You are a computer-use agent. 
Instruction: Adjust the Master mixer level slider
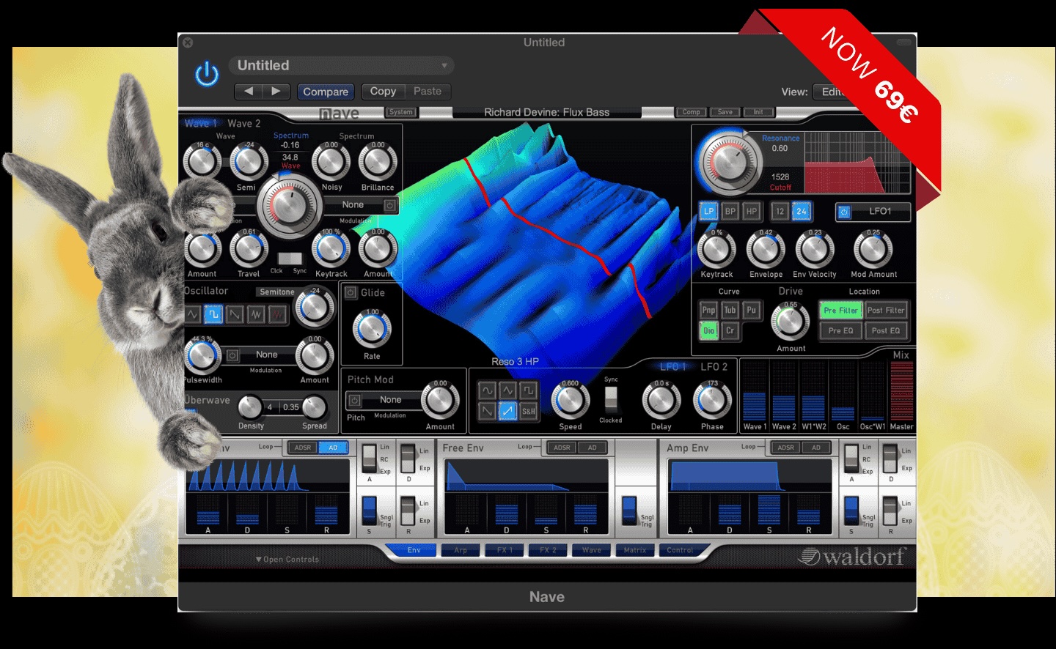(x=901, y=391)
